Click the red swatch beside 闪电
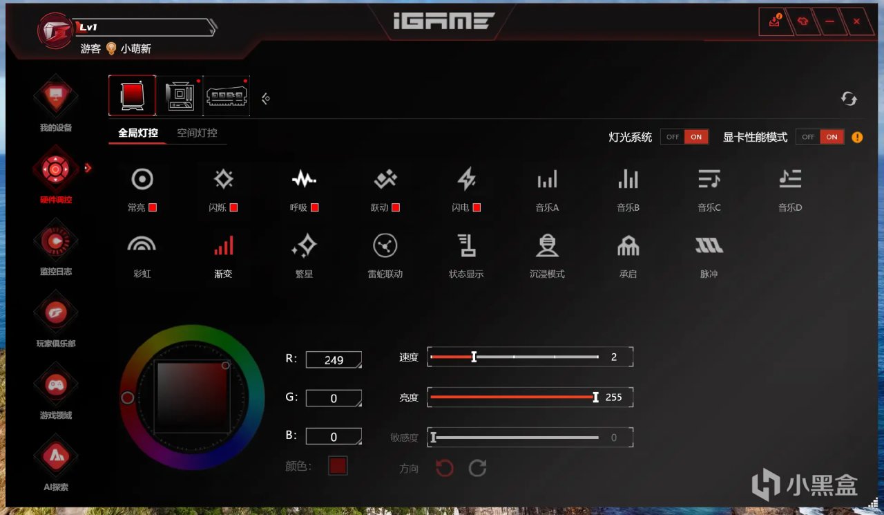This screenshot has width=884, height=515. pos(477,207)
